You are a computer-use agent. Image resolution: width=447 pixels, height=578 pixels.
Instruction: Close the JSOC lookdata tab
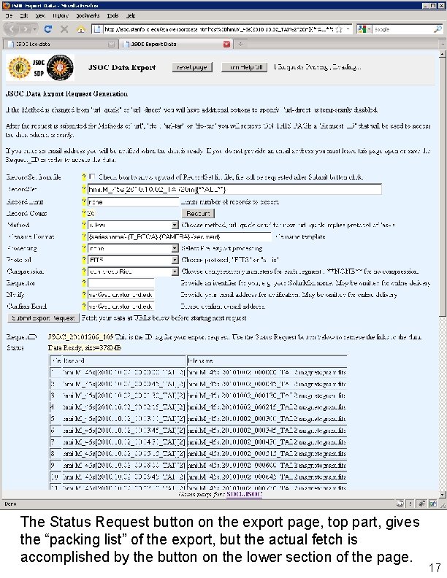pyautogui.click(x=111, y=45)
